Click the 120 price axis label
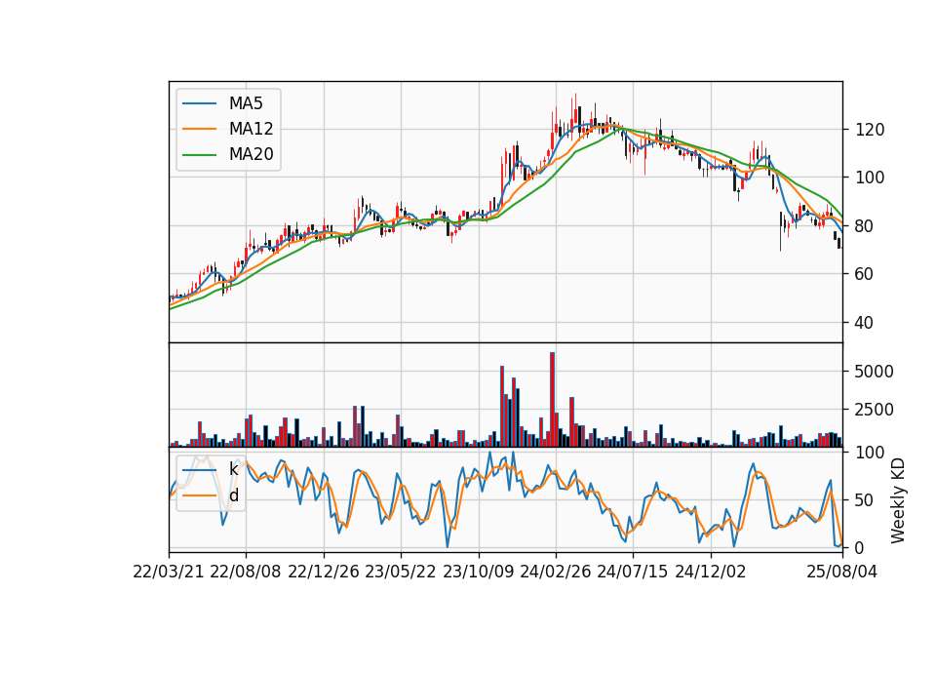This screenshot has height=673, width=936. tap(870, 130)
